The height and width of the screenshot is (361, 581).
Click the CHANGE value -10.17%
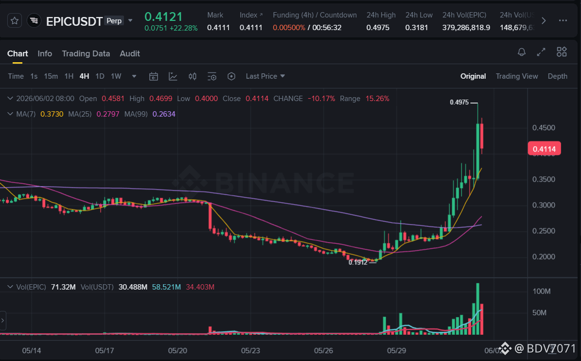tap(321, 99)
